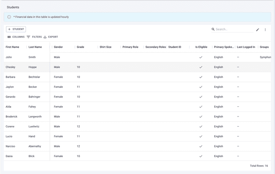
Task: Type in the Search field
Action: (x=234, y=30)
